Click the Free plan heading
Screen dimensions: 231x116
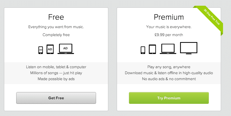pos(56,17)
